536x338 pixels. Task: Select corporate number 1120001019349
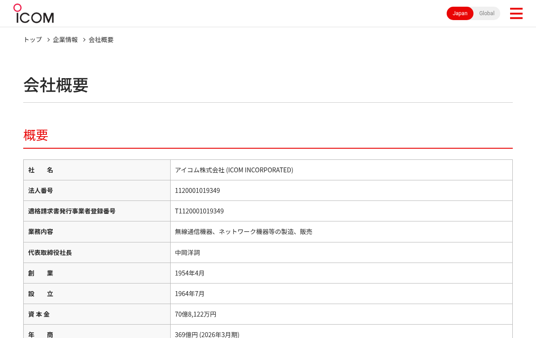click(x=197, y=191)
